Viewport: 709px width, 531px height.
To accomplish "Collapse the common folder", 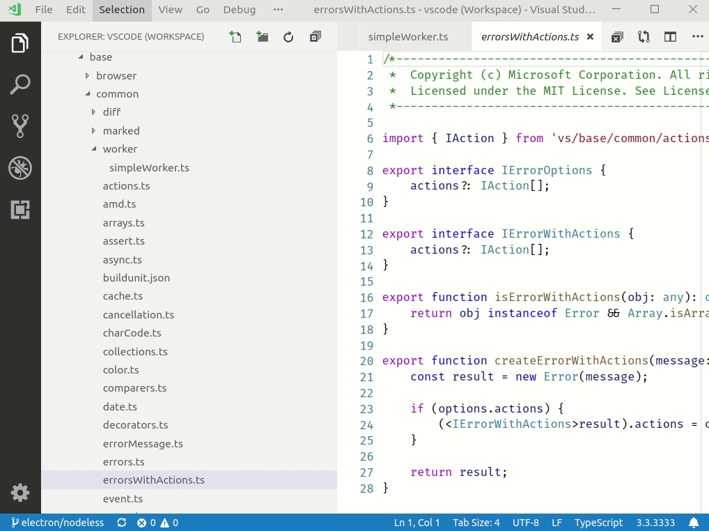I will click(88, 93).
